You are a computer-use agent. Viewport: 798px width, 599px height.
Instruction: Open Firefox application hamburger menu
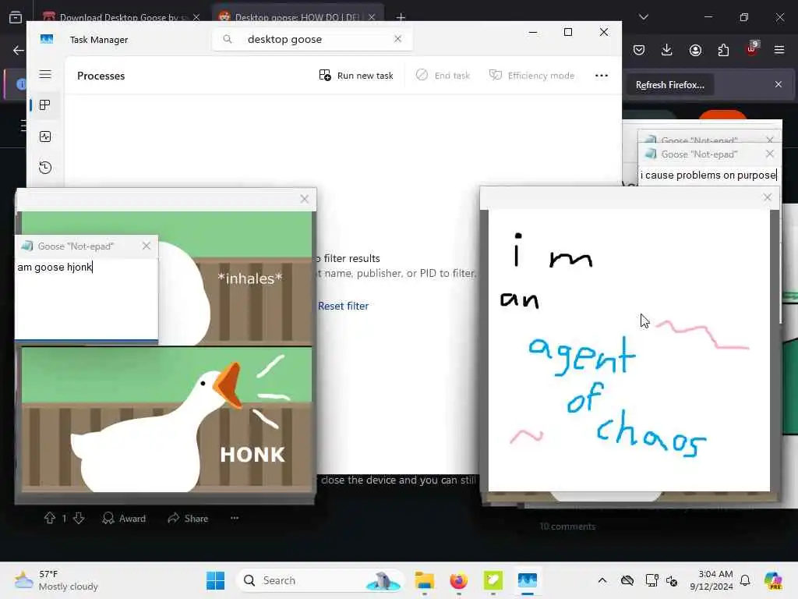click(x=779, y=50)
